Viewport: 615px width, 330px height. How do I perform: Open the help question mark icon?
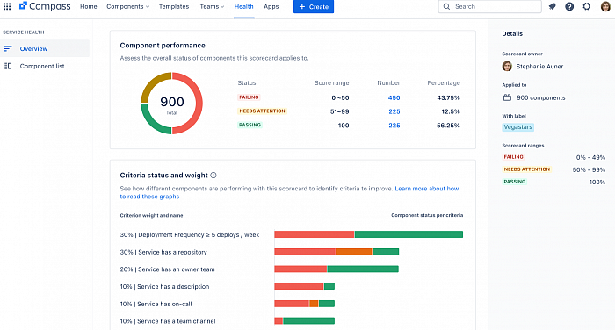point(569,6)
